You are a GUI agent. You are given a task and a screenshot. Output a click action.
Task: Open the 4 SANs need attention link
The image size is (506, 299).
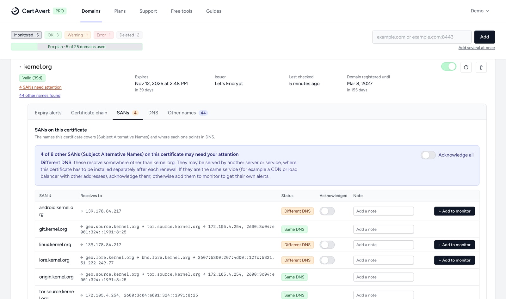40,87
